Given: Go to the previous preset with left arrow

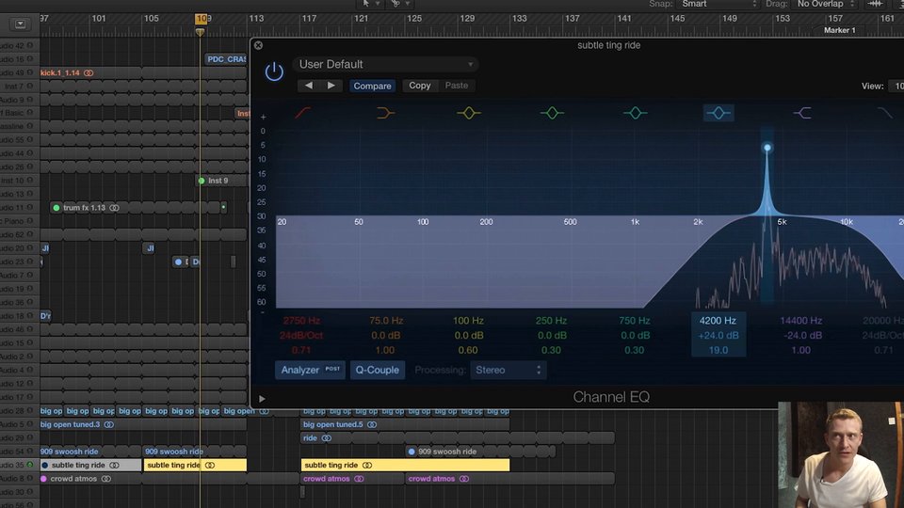Looking at the screenshot, I should coord(309,86).
